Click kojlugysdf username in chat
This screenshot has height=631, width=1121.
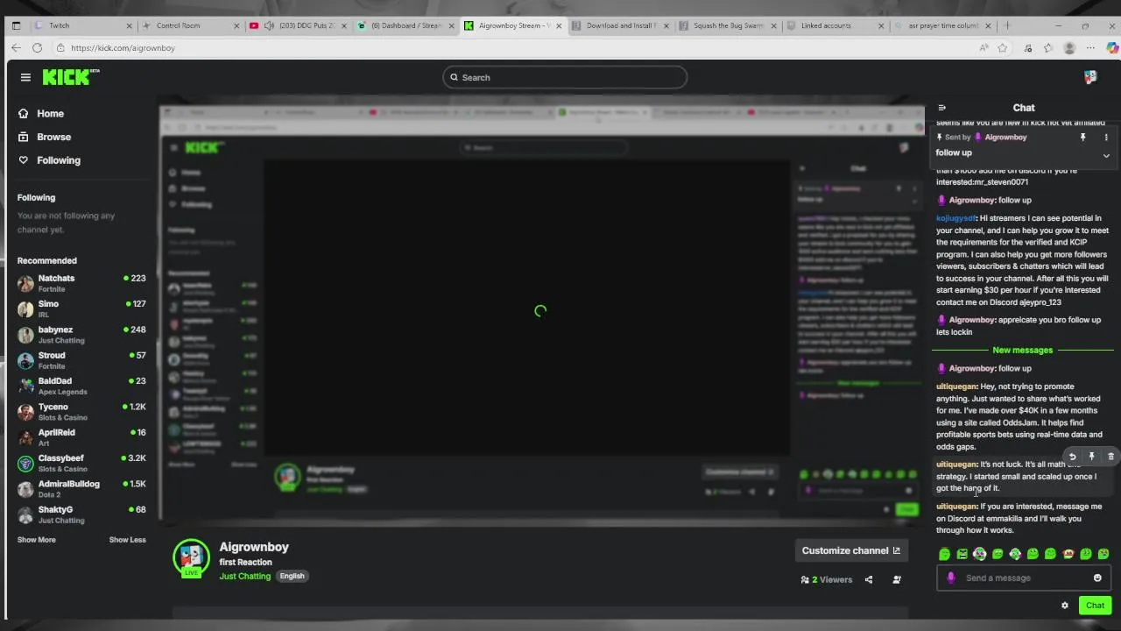[955, 218]
